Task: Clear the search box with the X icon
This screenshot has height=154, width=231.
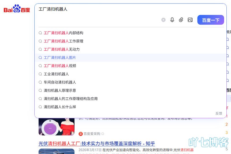Action: pyautogui.click(x=163, y=20)
